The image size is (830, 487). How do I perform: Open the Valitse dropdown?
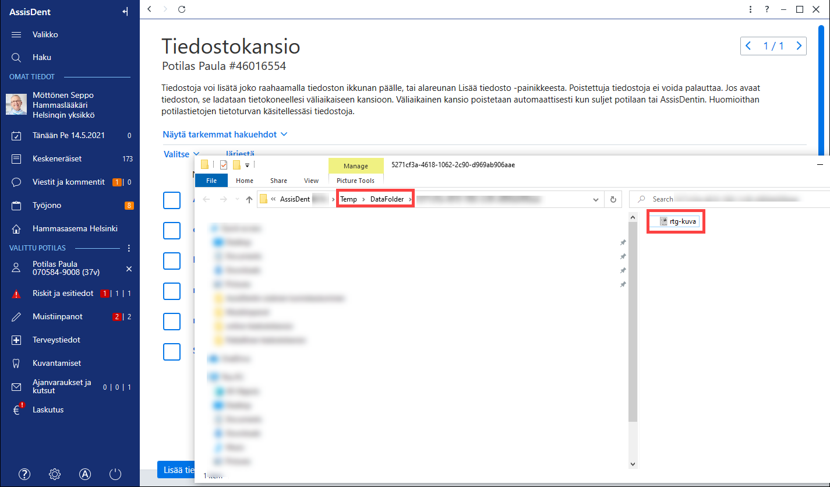pyautogui.click(x=181, y=154)
